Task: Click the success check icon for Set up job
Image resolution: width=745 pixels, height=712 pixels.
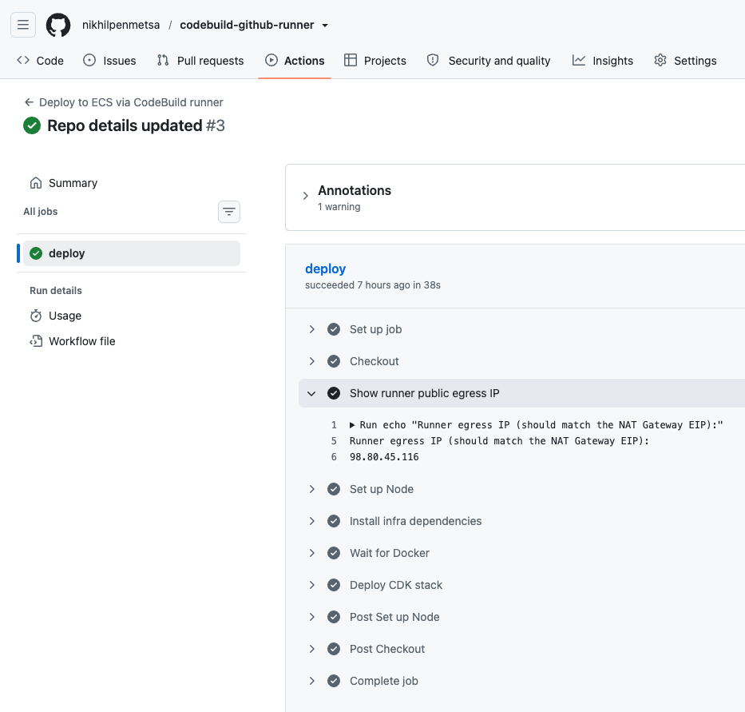Action: tap(334, 329)
